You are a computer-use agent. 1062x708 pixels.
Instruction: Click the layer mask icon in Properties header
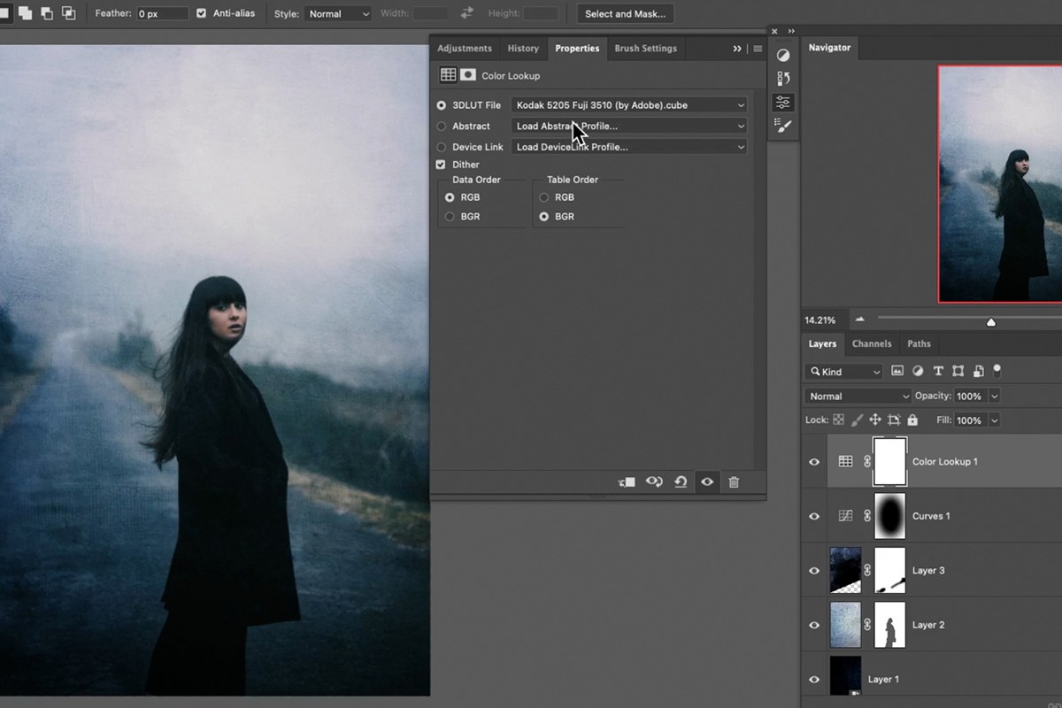(468, 75)
